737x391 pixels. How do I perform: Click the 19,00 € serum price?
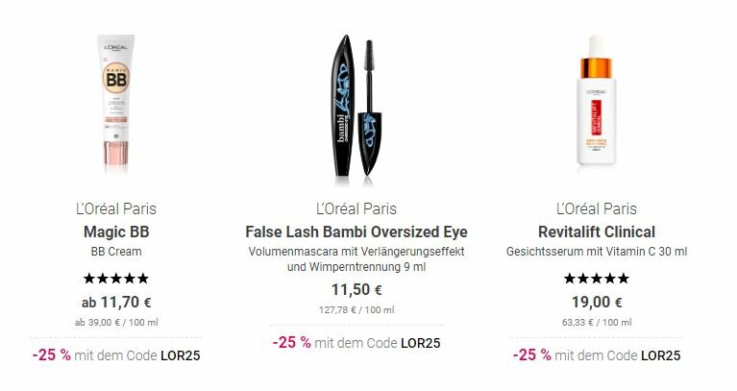coord(597,303)
